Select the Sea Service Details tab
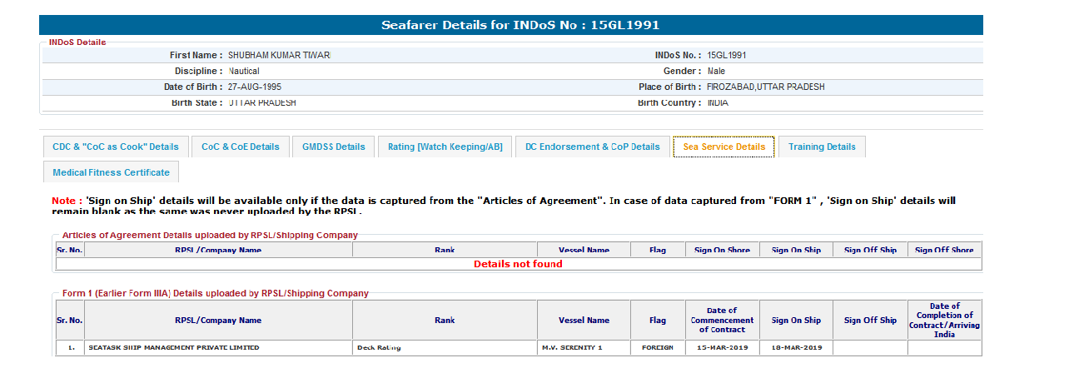The image size is (1084, 383). click(723, 147)
